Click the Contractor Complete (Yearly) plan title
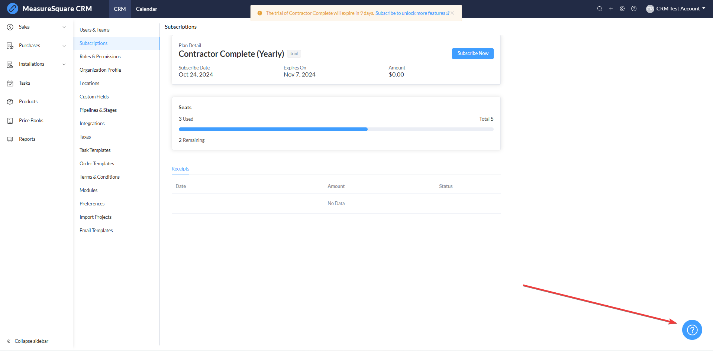Image resolution: width=713 pixels, height=351 pixels. click(231, 54)
